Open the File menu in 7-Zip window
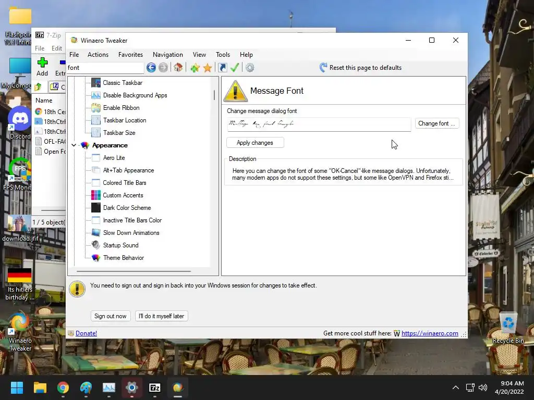The height and width of the screenshot is (400, 534). tap(40, 48)
